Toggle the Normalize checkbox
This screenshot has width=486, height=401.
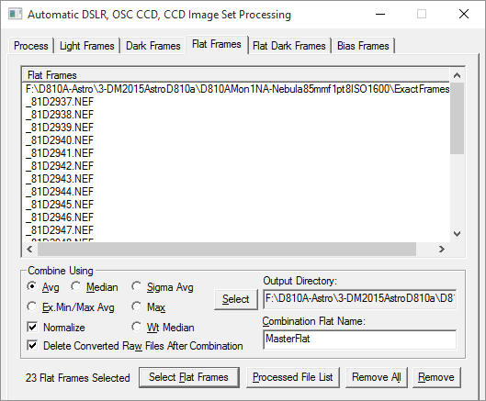pos(32,327)
